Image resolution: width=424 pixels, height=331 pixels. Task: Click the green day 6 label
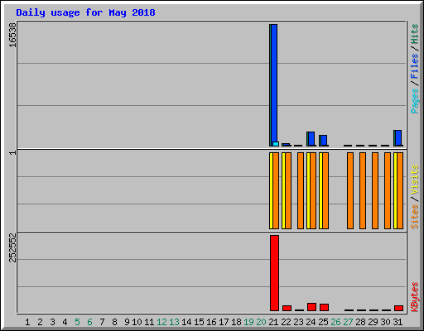tap(89, 322)
